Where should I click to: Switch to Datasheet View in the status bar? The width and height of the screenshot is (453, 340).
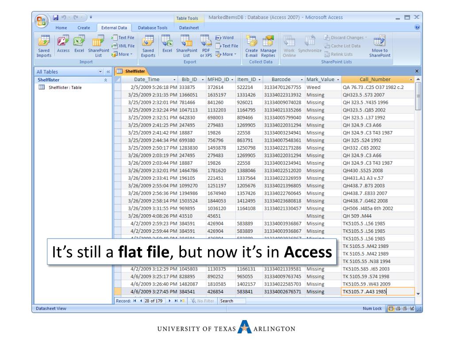coord(391,309)
